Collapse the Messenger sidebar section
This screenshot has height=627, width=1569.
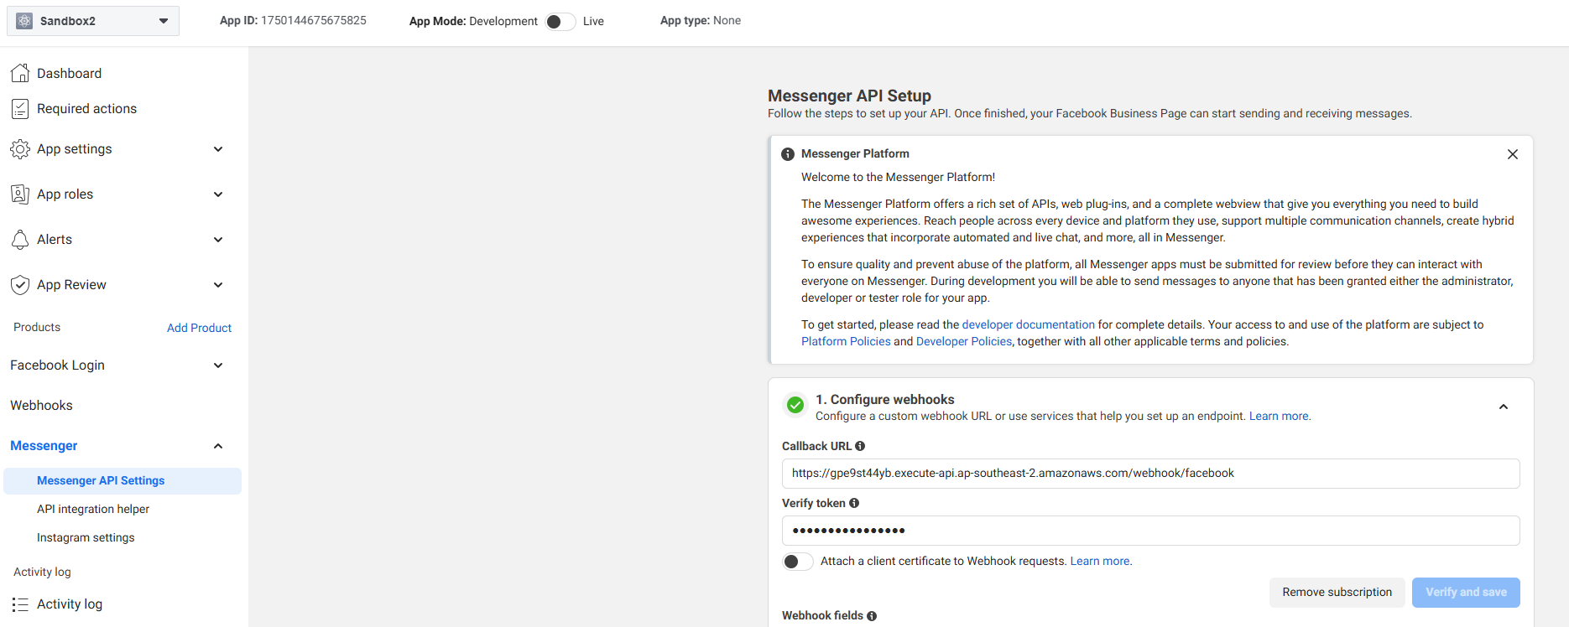coord(218,446)
